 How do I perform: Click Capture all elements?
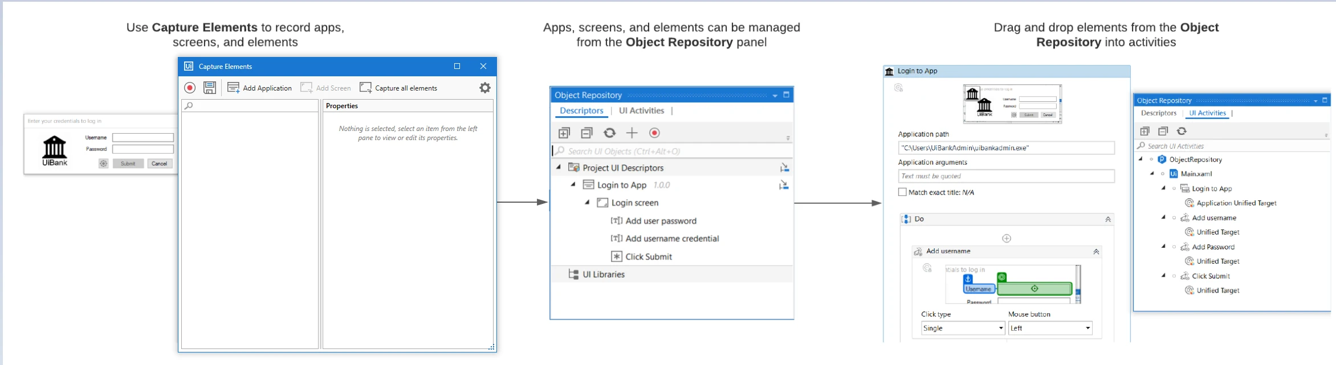point(398,88)
